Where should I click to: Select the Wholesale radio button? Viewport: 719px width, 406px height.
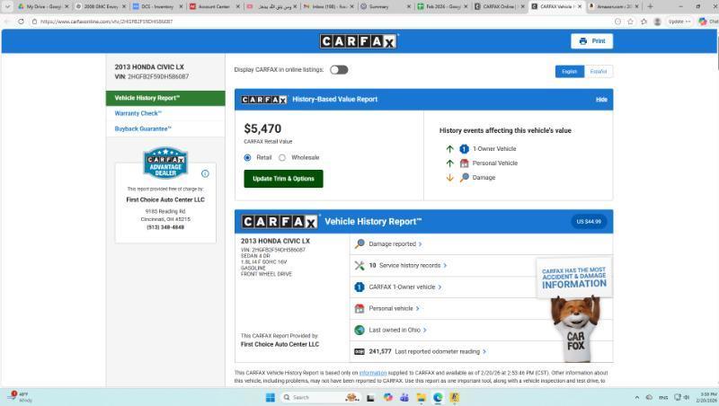282,157
